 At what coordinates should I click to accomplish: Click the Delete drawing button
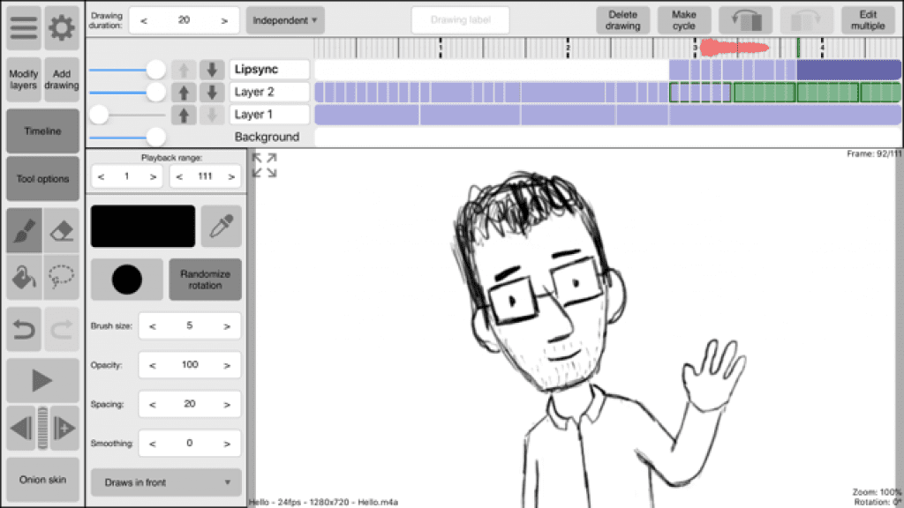[x=621, y=19]
